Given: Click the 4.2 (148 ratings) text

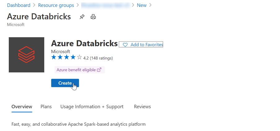Looking at the screenshot, I should [98, 58].
